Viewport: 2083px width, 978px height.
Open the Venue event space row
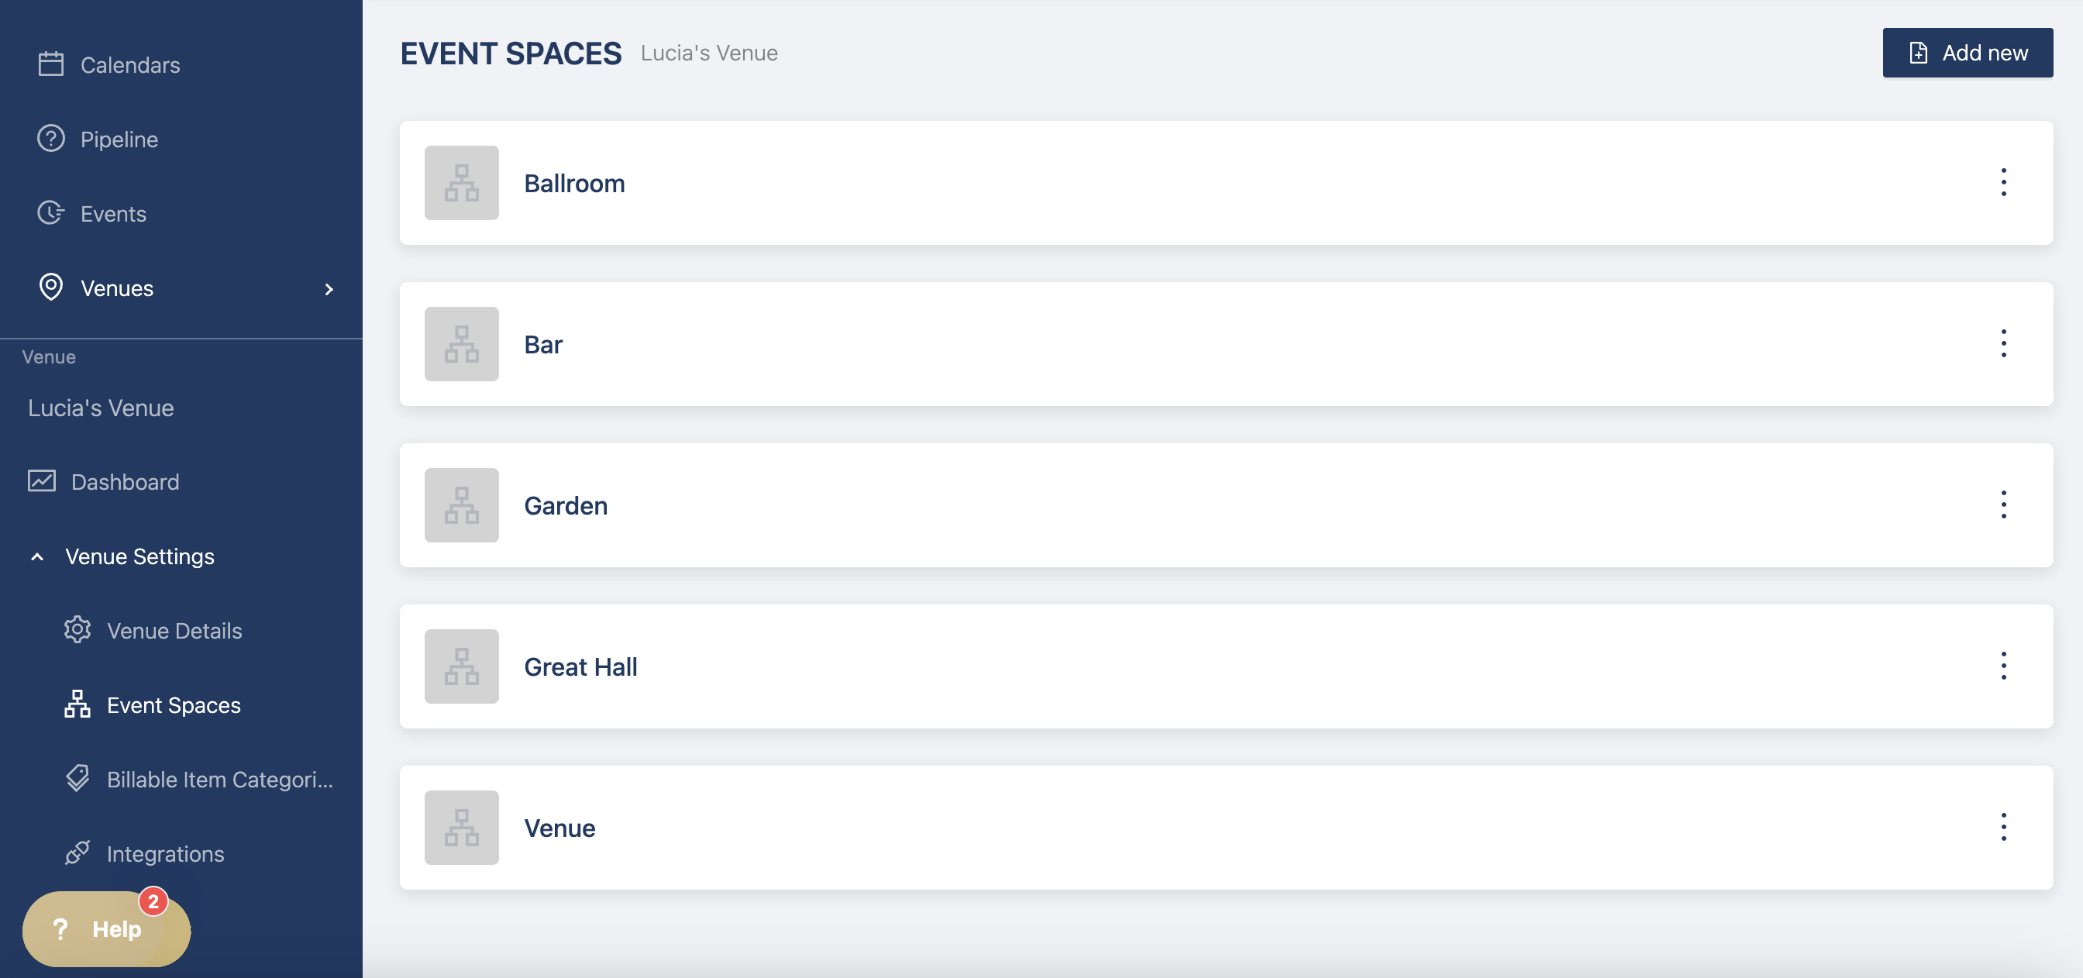tap(559, 828)
